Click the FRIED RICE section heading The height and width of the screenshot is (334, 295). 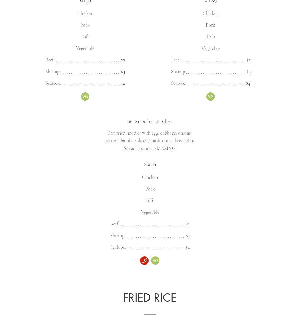[150, 298]
